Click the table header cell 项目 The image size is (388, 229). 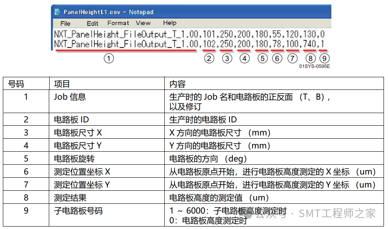click(107, 84)
